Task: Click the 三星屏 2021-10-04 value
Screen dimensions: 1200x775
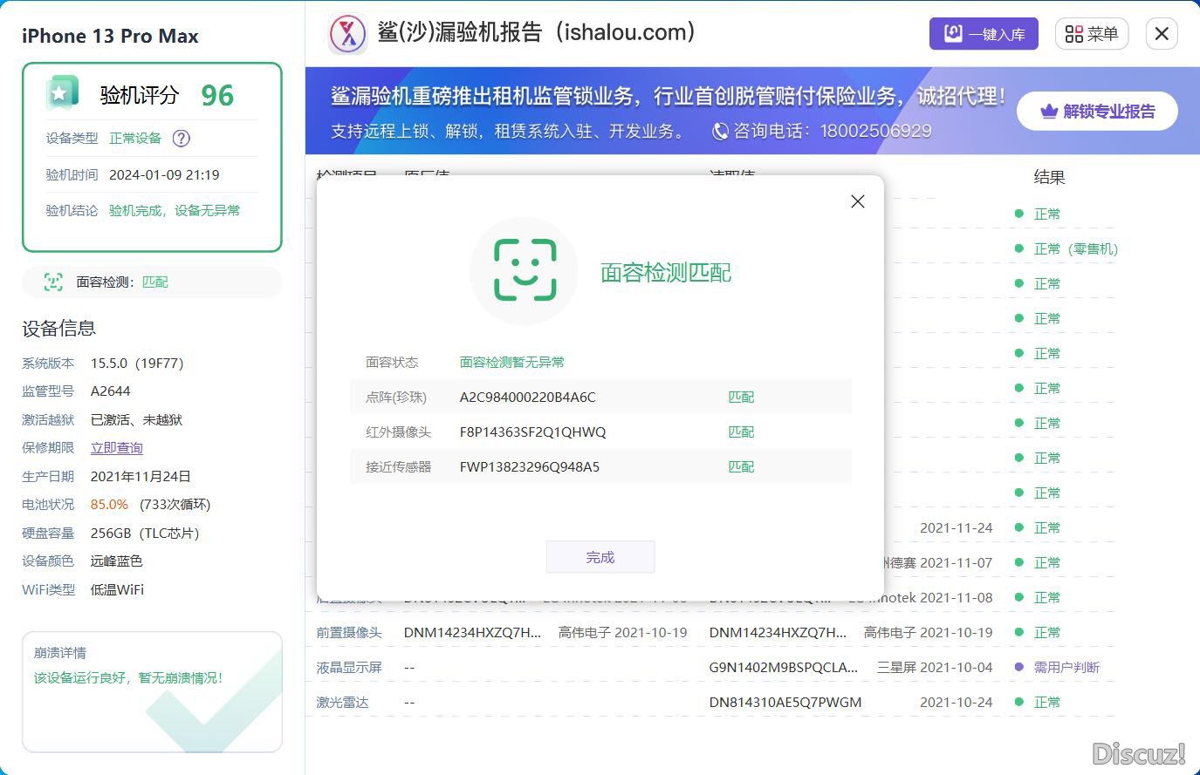Action: click(935, 667)
